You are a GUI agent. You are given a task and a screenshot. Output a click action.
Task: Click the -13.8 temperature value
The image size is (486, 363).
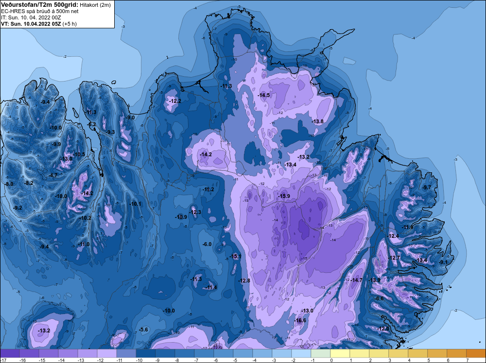pyautogui.click(x=318, y=121)
